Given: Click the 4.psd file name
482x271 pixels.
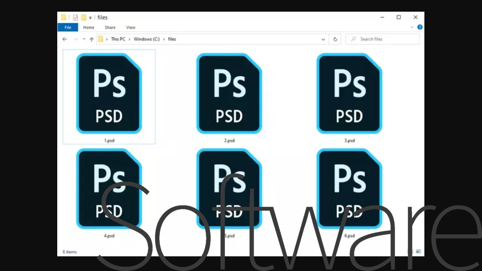Looking at the screenshot, I should (109, 236).
